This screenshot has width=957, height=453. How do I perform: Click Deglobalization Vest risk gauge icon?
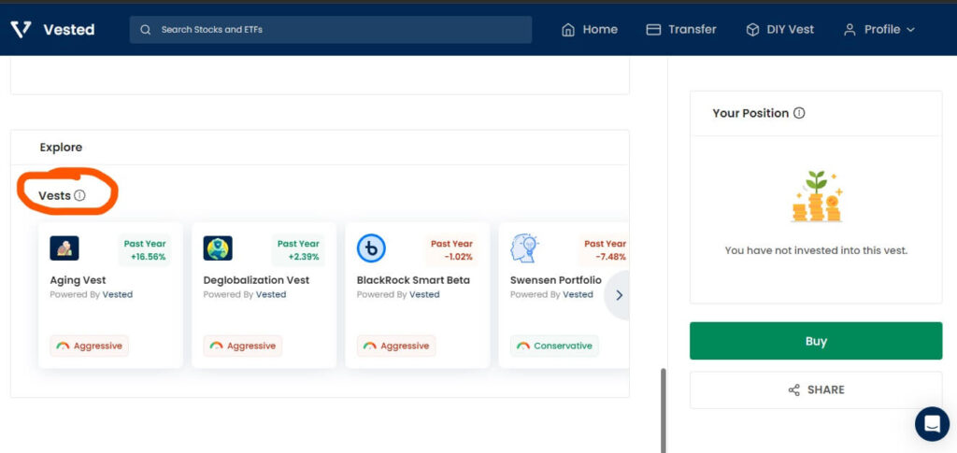(216, 346)
